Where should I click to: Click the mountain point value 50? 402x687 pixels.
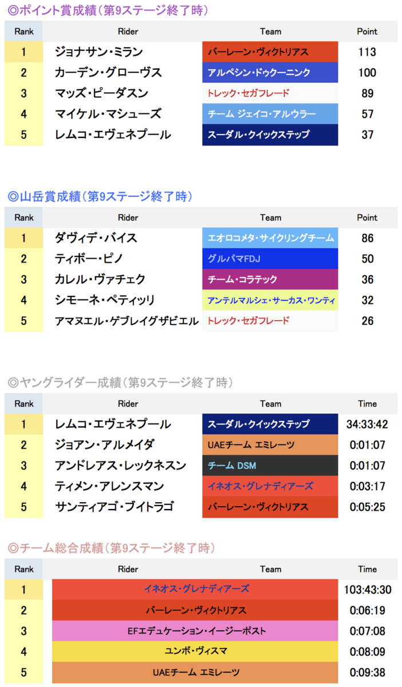367,259
